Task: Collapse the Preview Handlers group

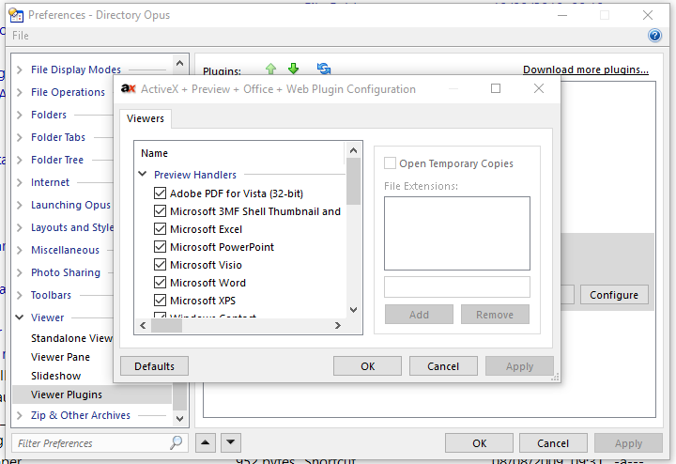Action: point(143,174)
